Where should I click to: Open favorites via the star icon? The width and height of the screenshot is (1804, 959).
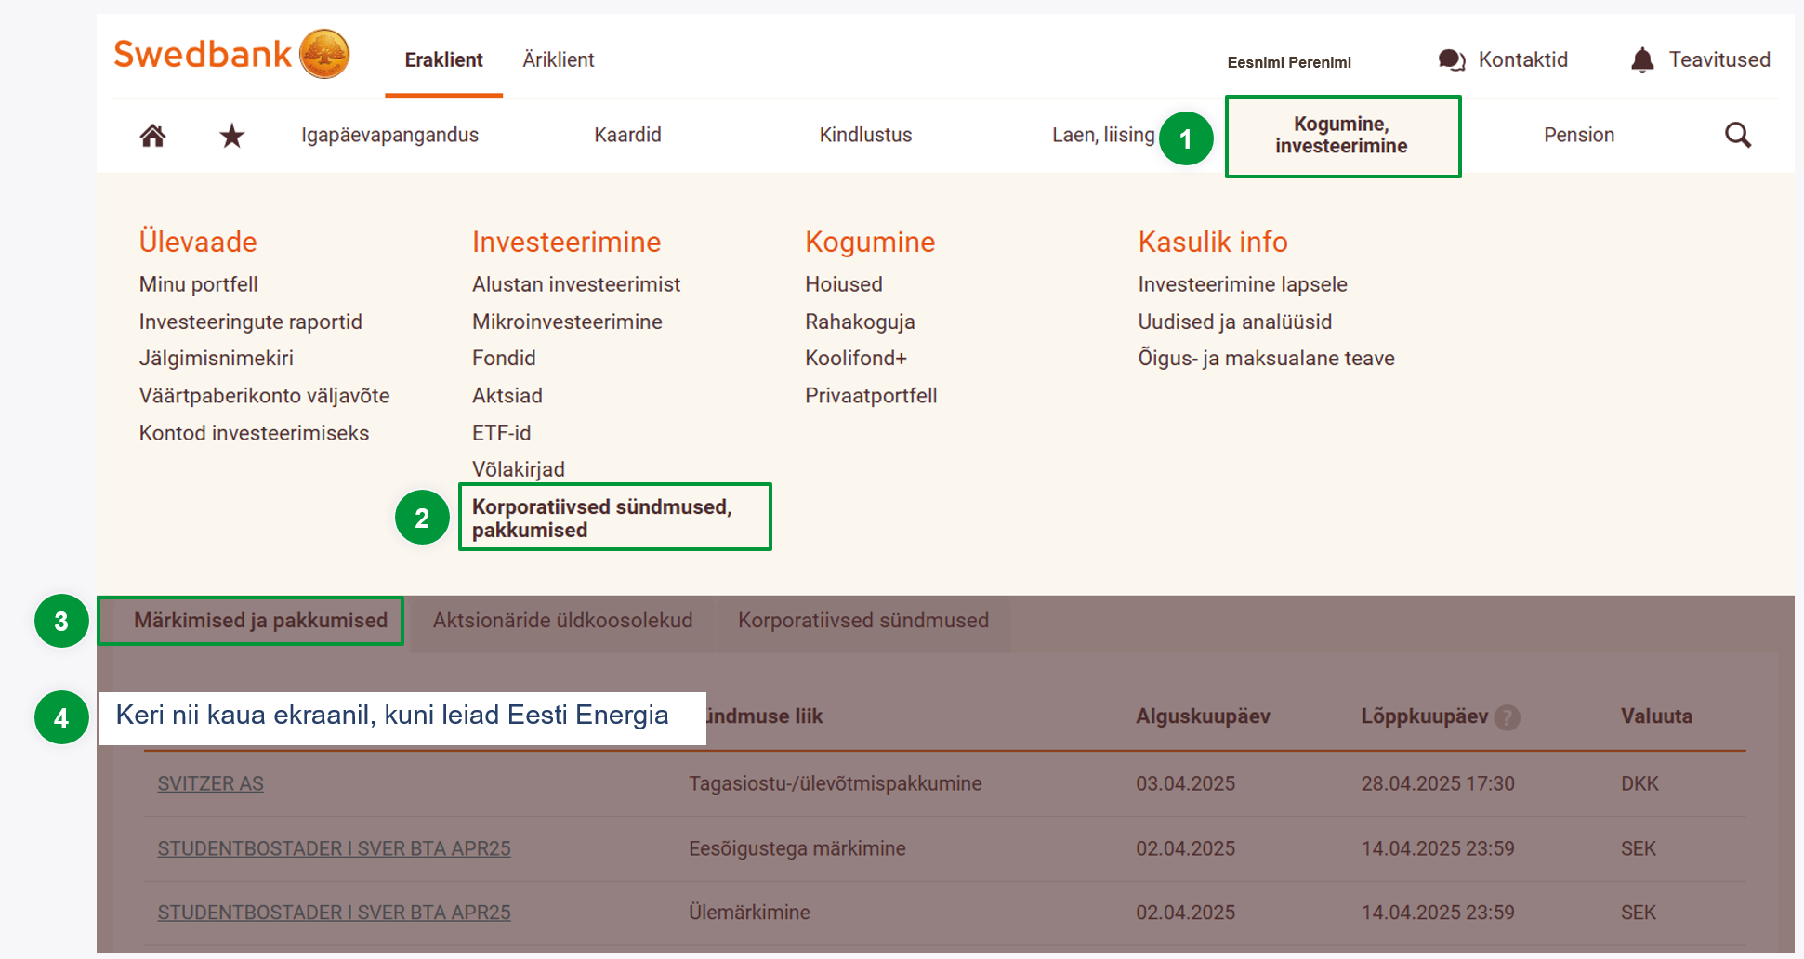click(231, 136)
